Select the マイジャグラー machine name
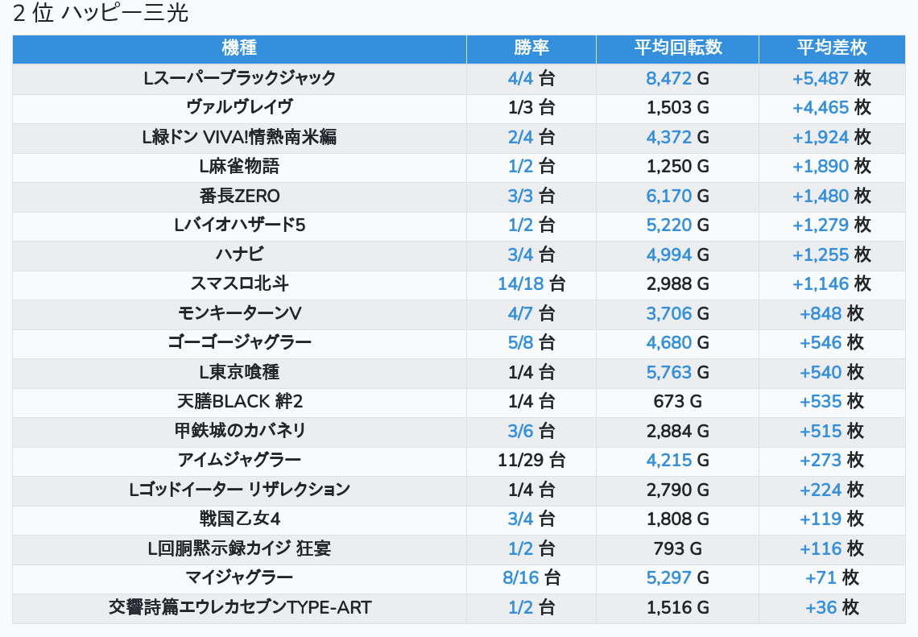Screen dimensions: 918x637 pos(239,578)
